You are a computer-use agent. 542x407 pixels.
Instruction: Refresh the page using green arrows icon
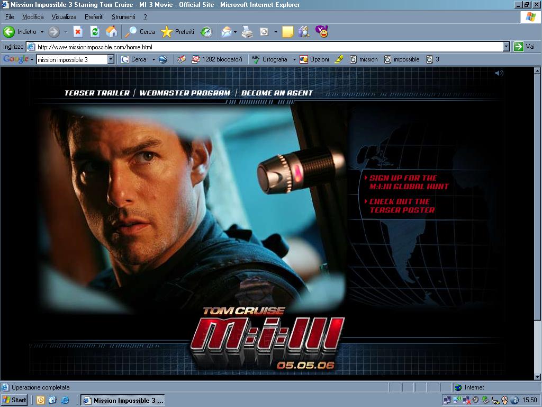pyautogui.click(x=95, y=32)
